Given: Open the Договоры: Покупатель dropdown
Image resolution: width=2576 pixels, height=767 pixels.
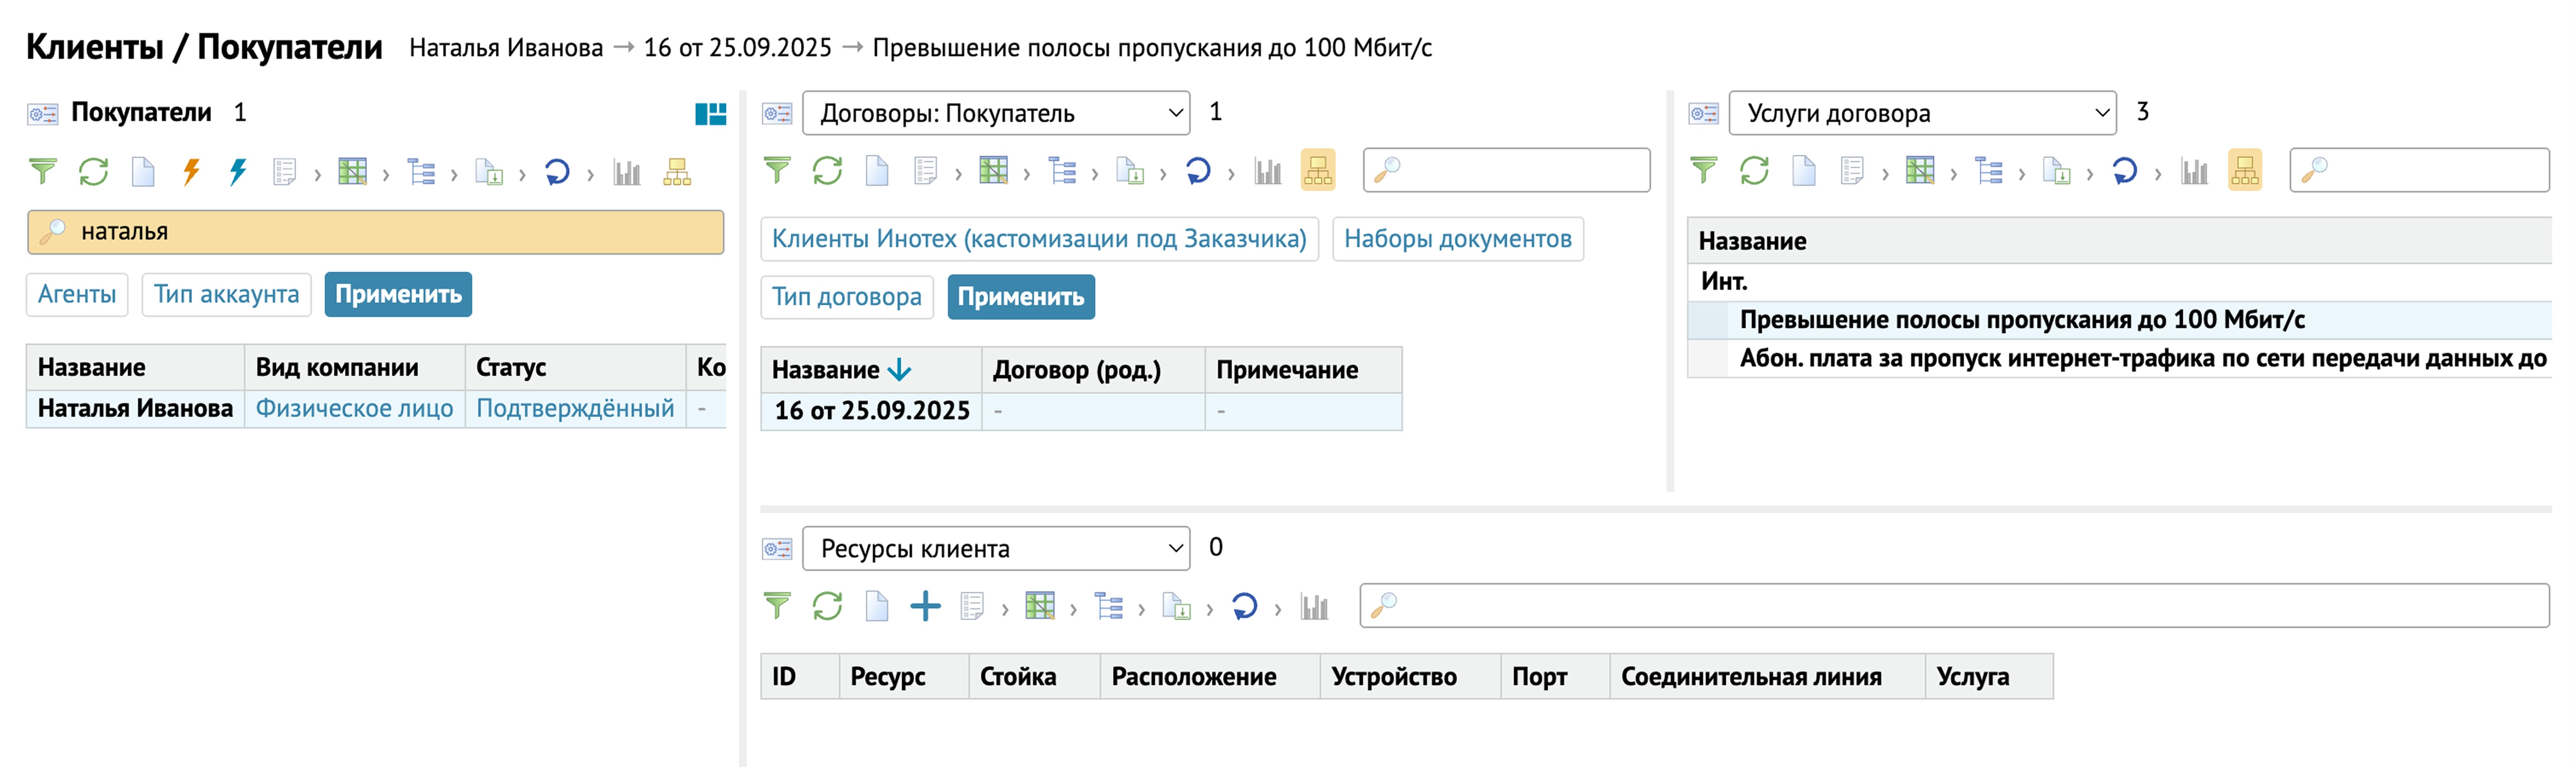Looking at the screenshot, I should [995, 113].
